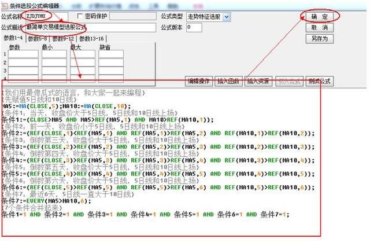
Task: Click the window icon in the title bar
Action: (x=4, y=5)
